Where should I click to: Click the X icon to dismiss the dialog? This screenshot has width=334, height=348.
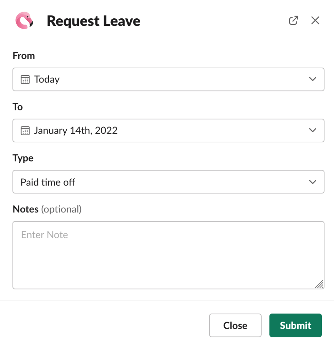tap(315, 20)
